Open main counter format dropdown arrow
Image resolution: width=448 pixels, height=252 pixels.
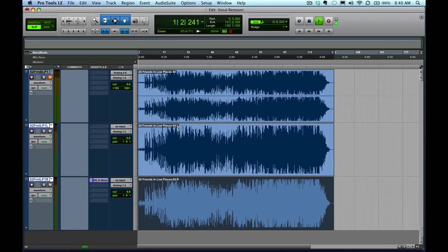[202, 22]
